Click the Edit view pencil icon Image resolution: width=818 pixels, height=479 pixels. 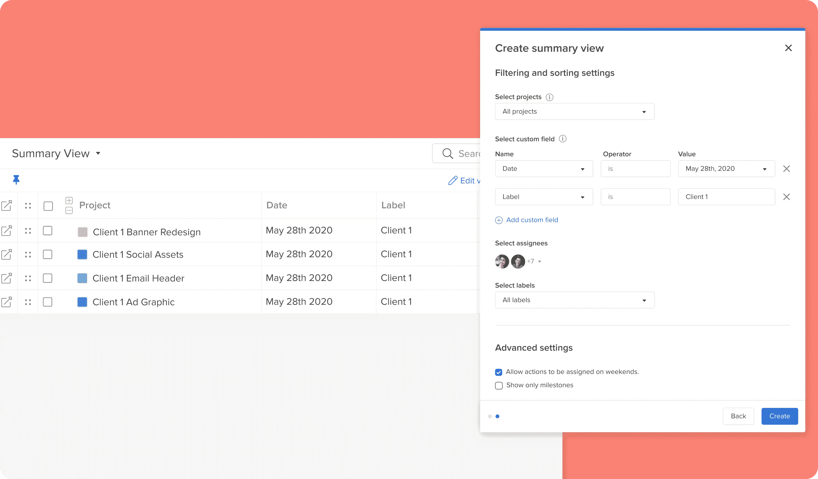[453, 181]
